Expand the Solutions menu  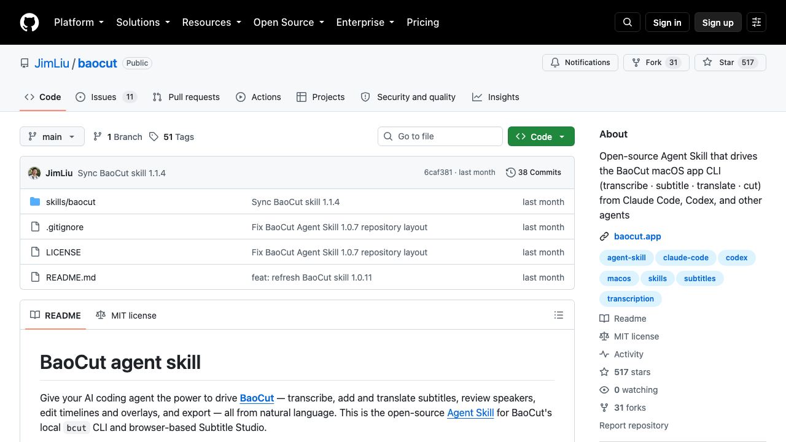point(142,22)
